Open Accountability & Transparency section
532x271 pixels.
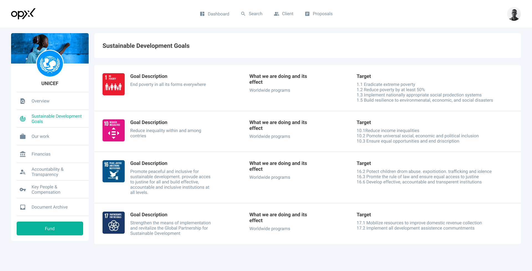point(53,172)
